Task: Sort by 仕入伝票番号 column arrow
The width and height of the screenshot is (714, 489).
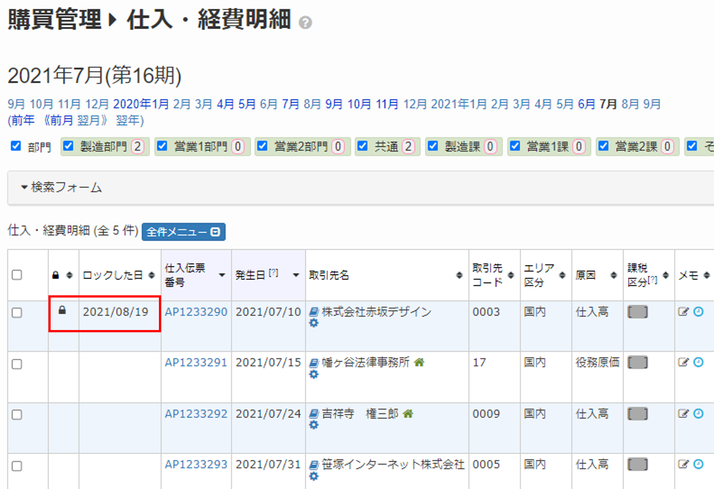Action: click(222, 275)
